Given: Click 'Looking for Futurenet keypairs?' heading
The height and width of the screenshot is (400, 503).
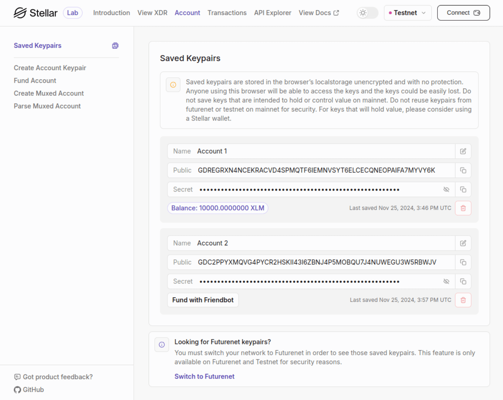Looking at the screenshot, I should coord(222,342).
